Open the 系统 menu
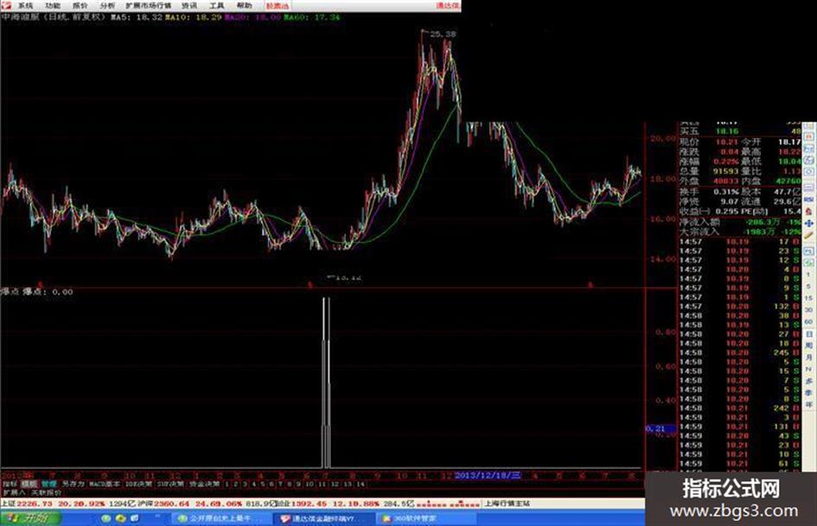The image size is (817, 526). point(24,6)
